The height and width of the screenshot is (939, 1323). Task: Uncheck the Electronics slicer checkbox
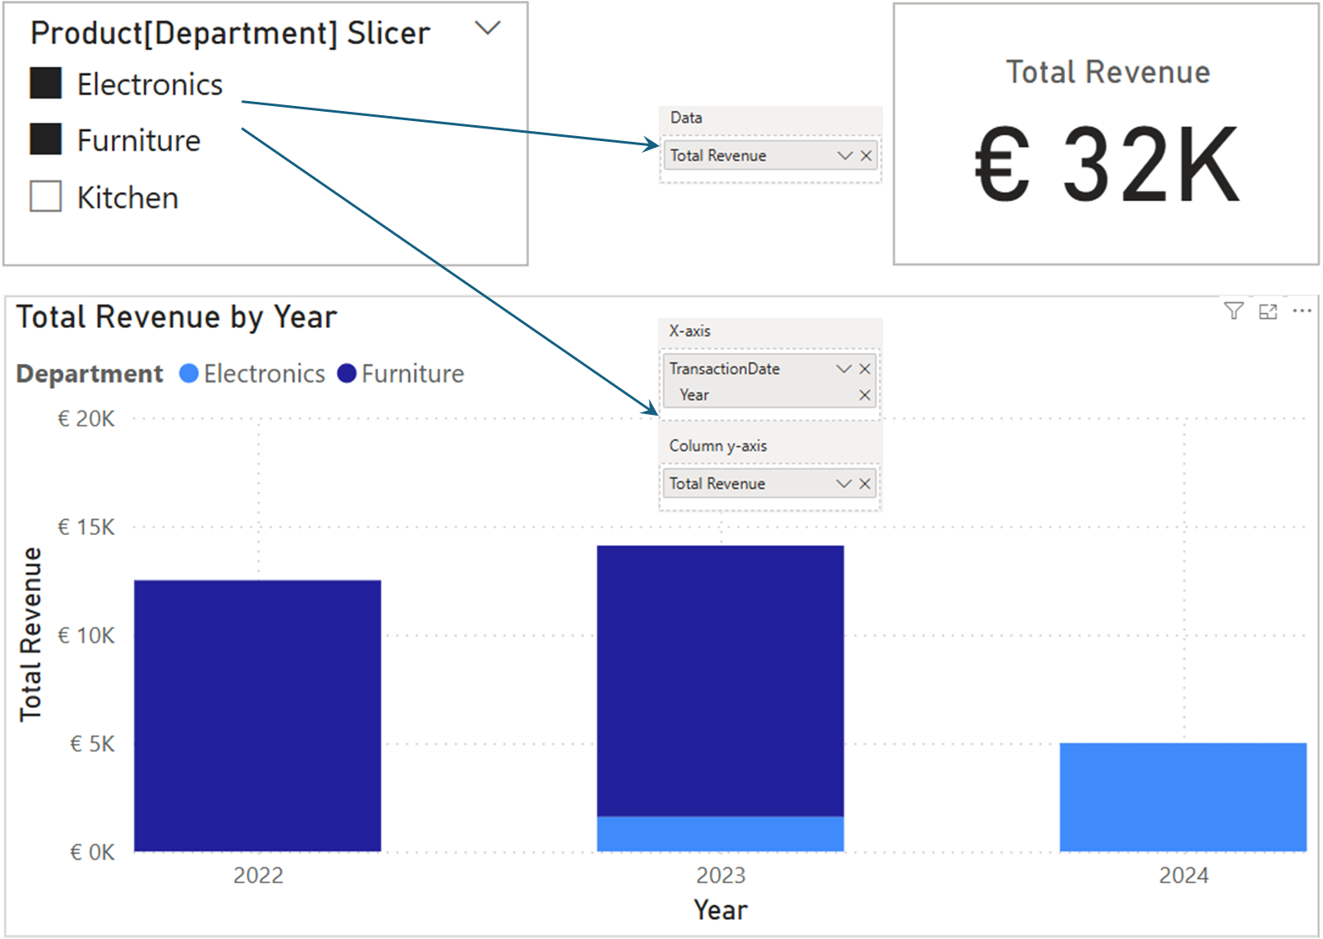click(x=46, y=83)
